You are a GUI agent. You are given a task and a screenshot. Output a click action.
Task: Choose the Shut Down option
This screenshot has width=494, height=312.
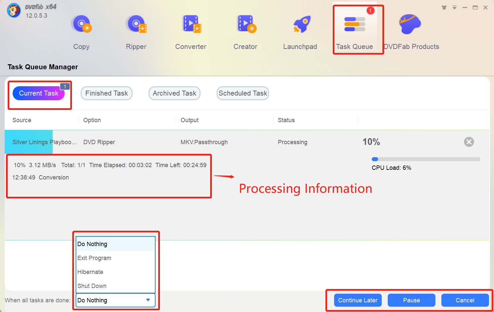coord(116,286)
